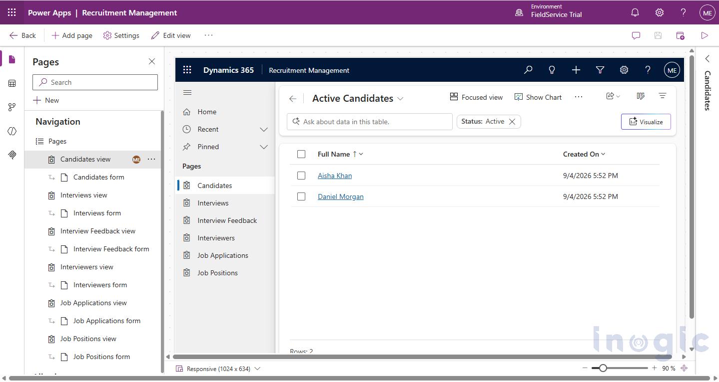Expand the Pinned section chevron

pos(264,147)
